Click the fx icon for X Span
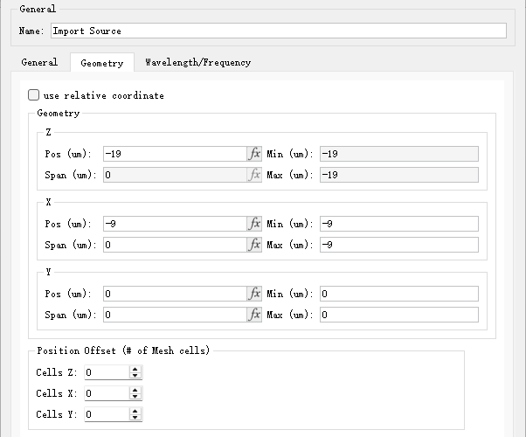 [x=254, y=245]
